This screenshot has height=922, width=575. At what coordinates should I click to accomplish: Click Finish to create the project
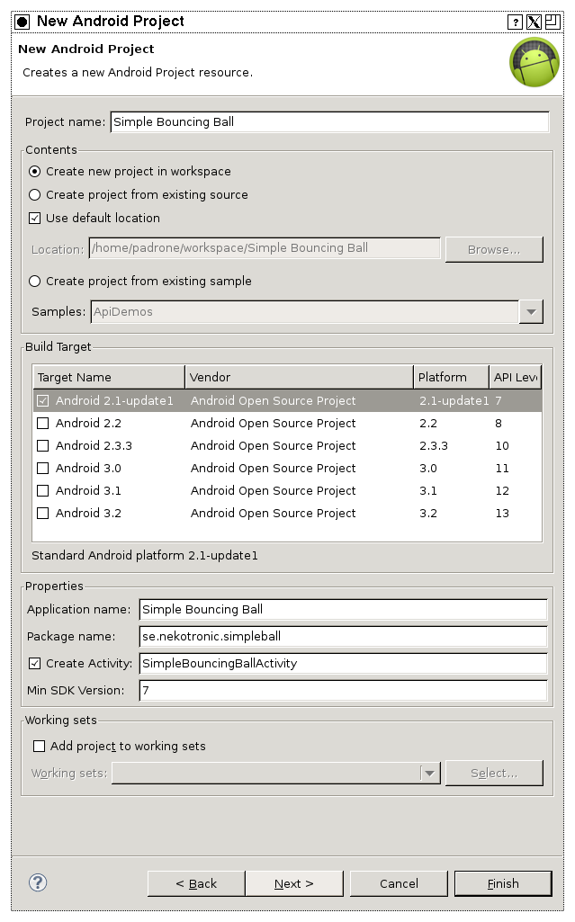[x=503, y=884]
